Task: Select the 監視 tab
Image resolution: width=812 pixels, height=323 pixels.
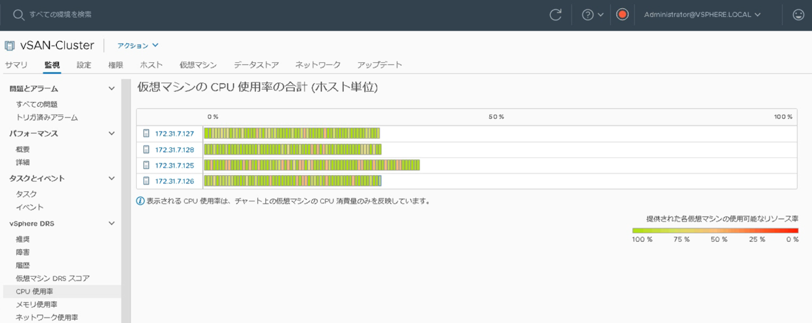Action: pos(52,65)
